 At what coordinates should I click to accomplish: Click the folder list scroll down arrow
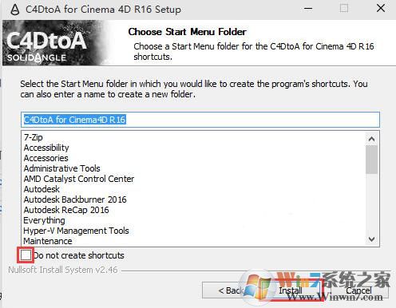pos(371,239)
